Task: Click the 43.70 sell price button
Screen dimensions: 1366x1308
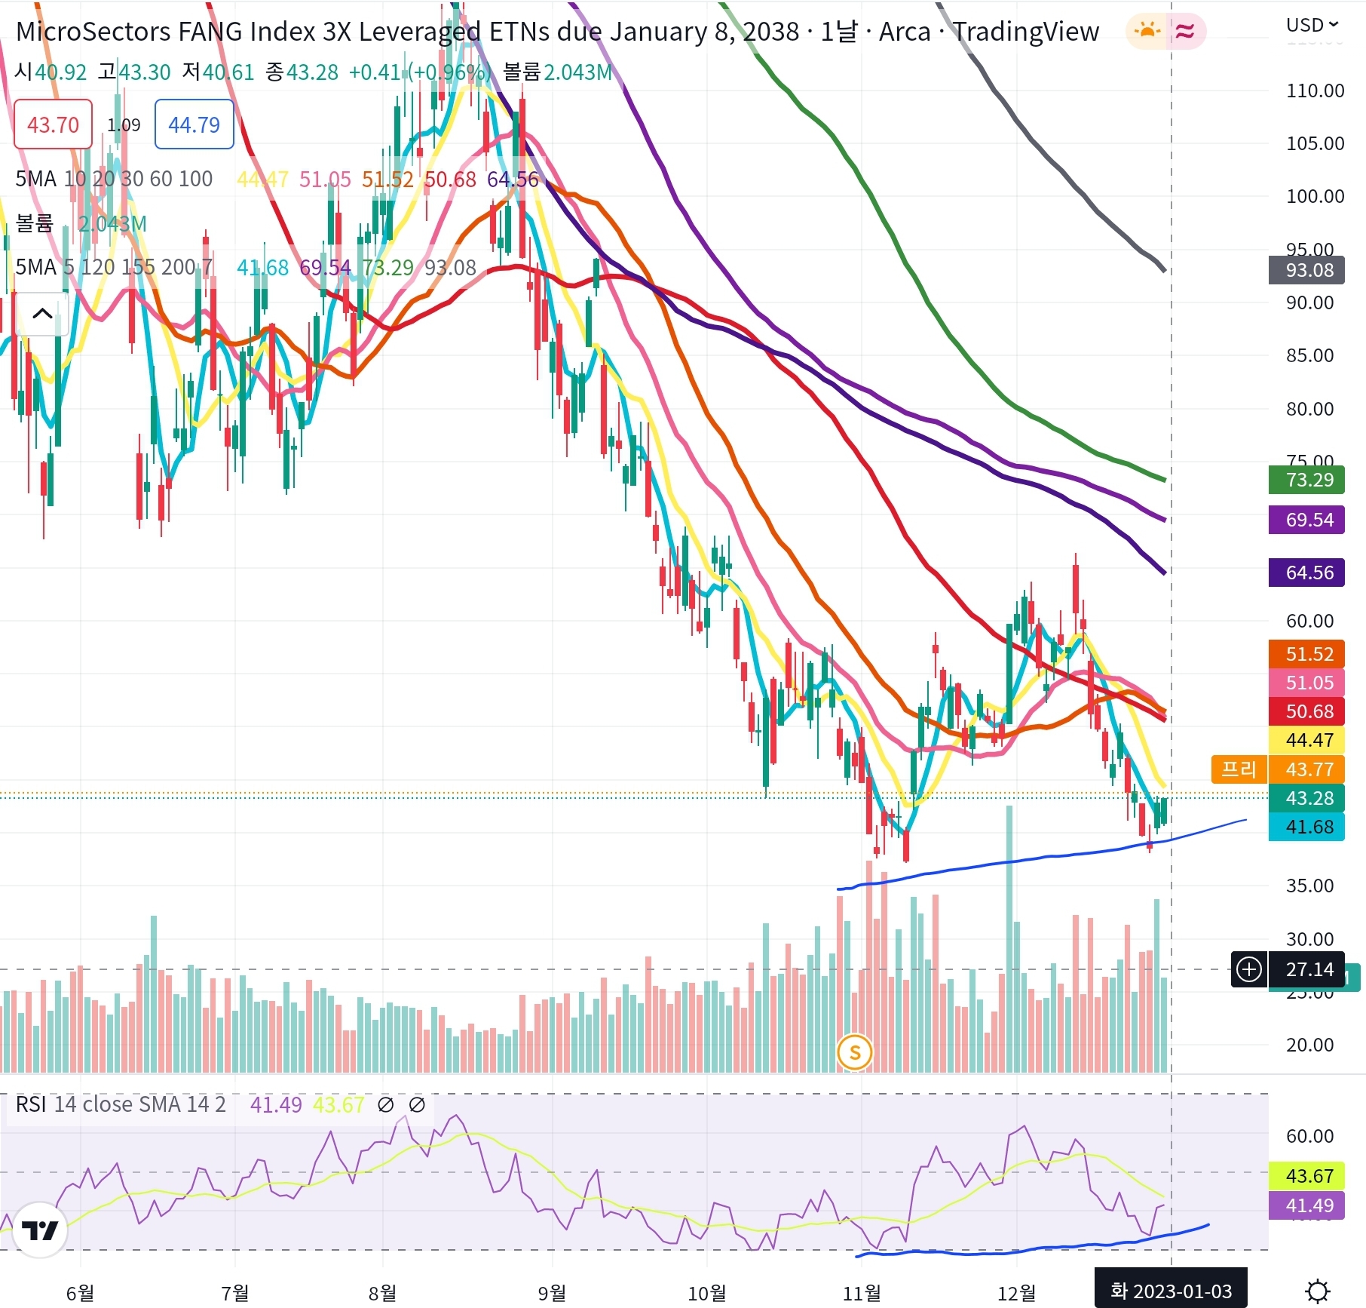Action: (x=53, y=124)
